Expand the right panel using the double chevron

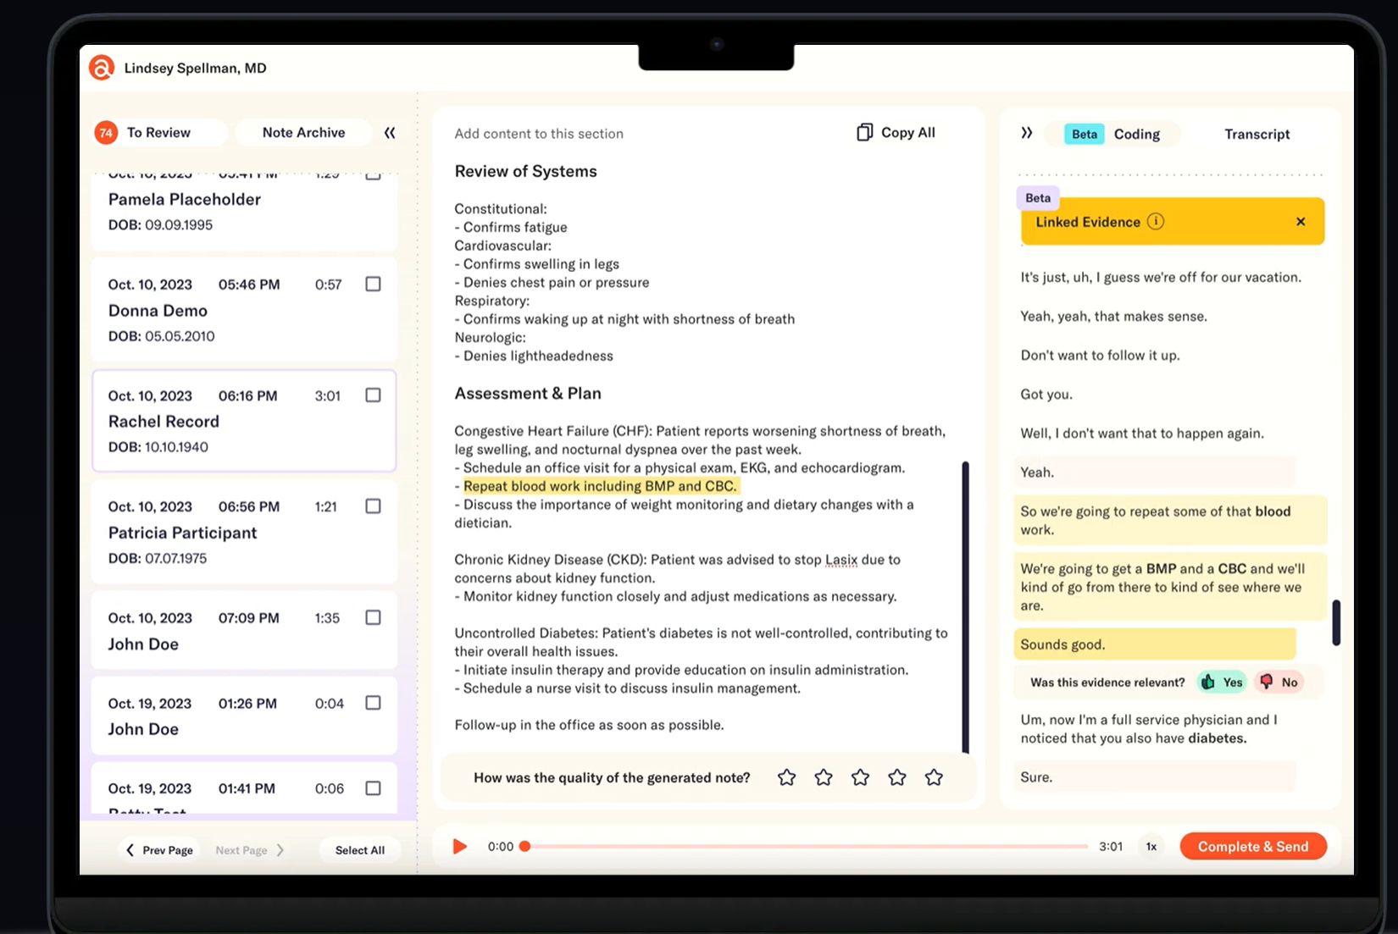tap(1027, 133)
